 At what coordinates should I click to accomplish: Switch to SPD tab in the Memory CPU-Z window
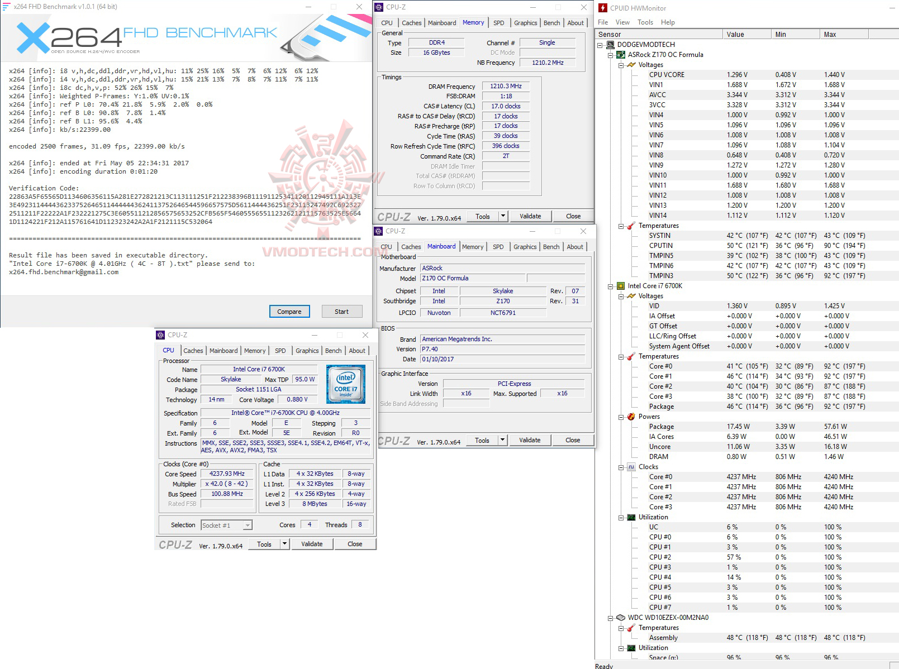tap(499, 23)
